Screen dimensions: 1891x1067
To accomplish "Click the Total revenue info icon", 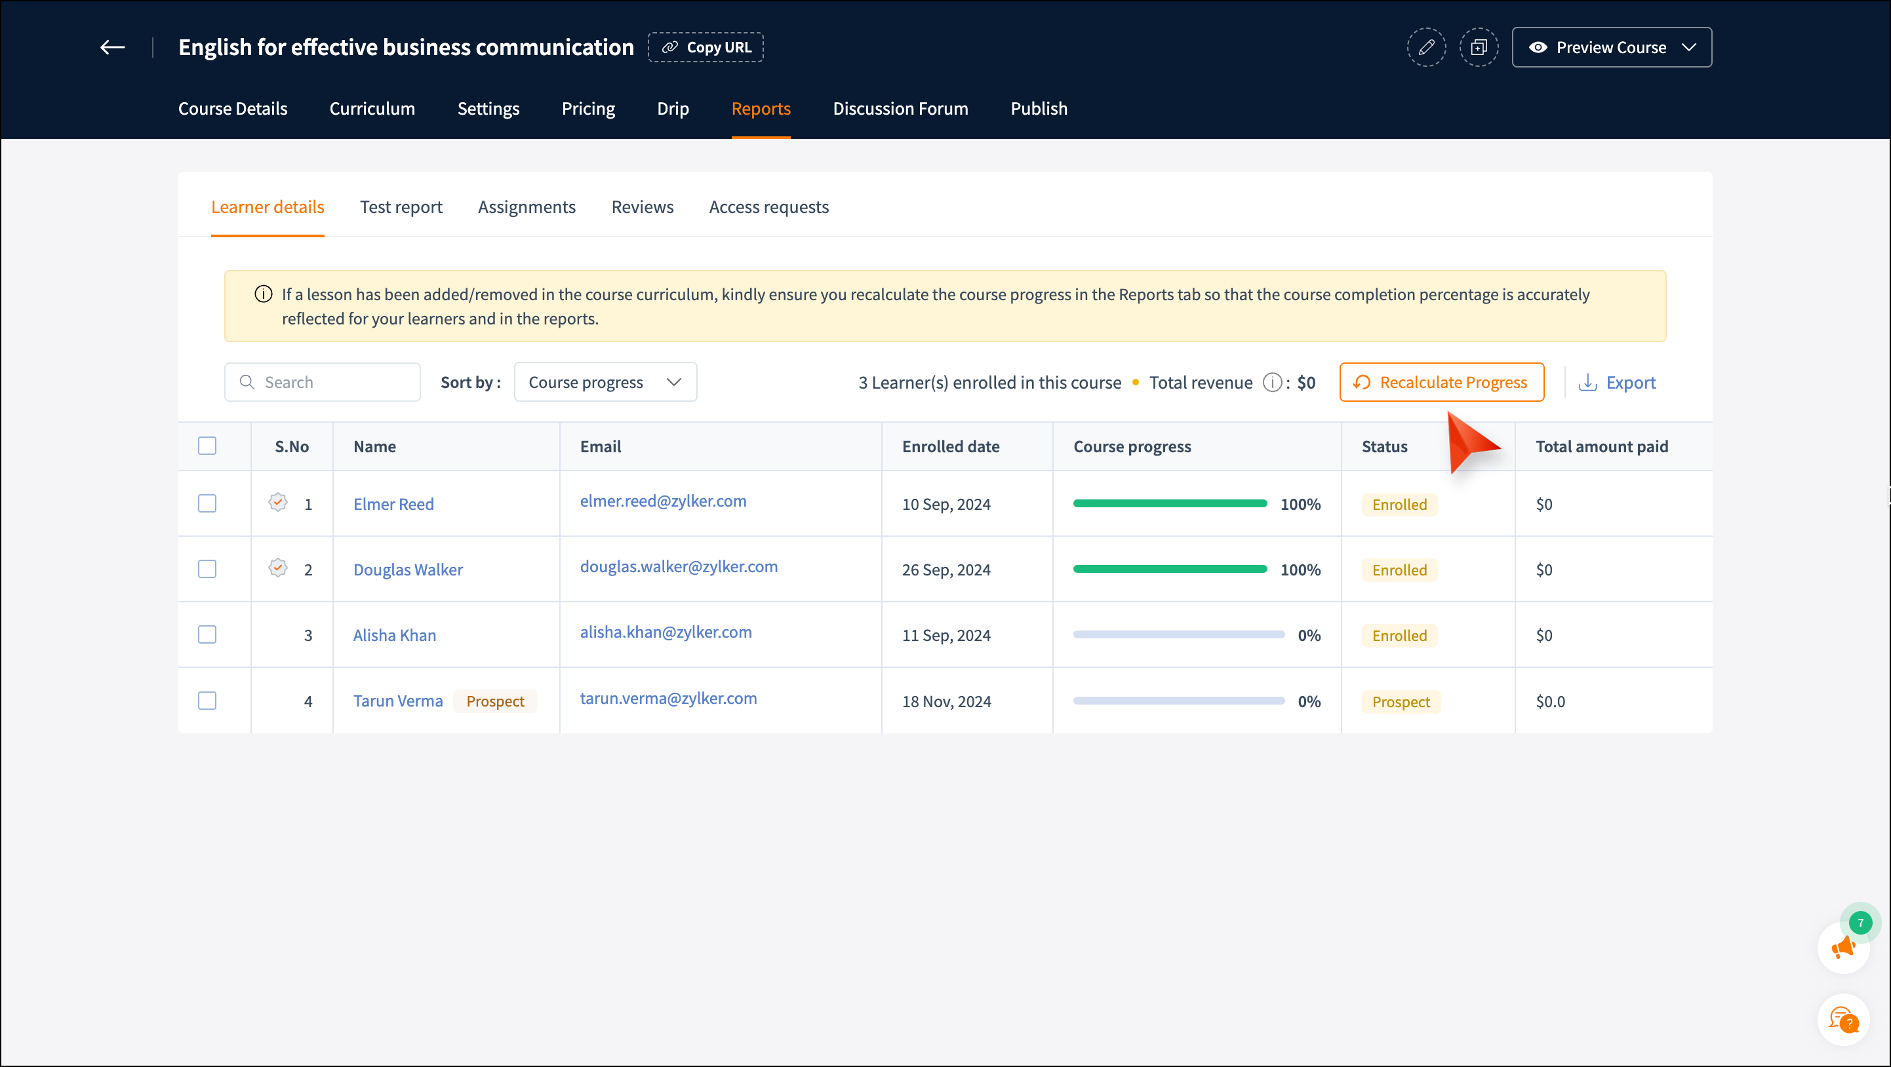I will 1272,382.
